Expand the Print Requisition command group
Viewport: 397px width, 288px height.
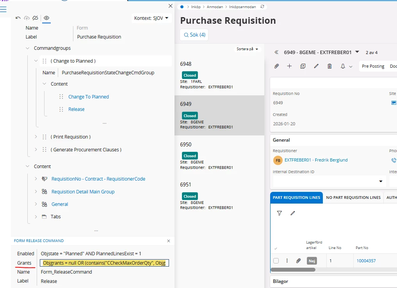pyautogui.click(x=36, y=137)
